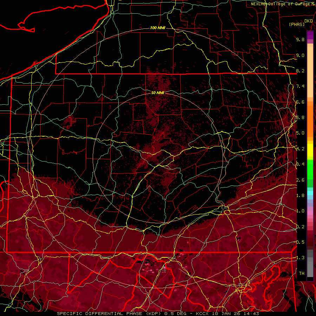
Task: Click the 7.4 value on color scale
Action: (300, 86)
